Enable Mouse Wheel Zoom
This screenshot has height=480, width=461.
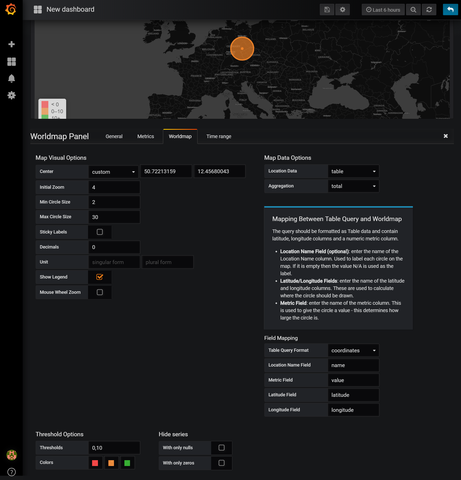pos(100,292)
